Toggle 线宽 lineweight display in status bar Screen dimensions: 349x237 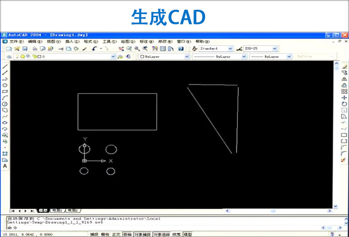coord(177,234)
